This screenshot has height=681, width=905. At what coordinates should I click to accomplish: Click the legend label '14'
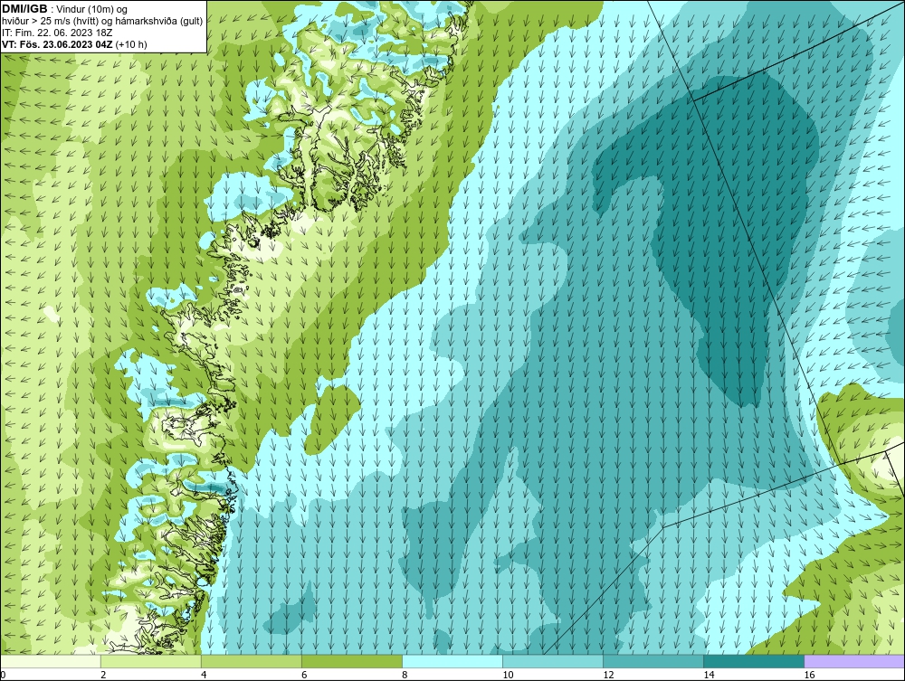709,675
